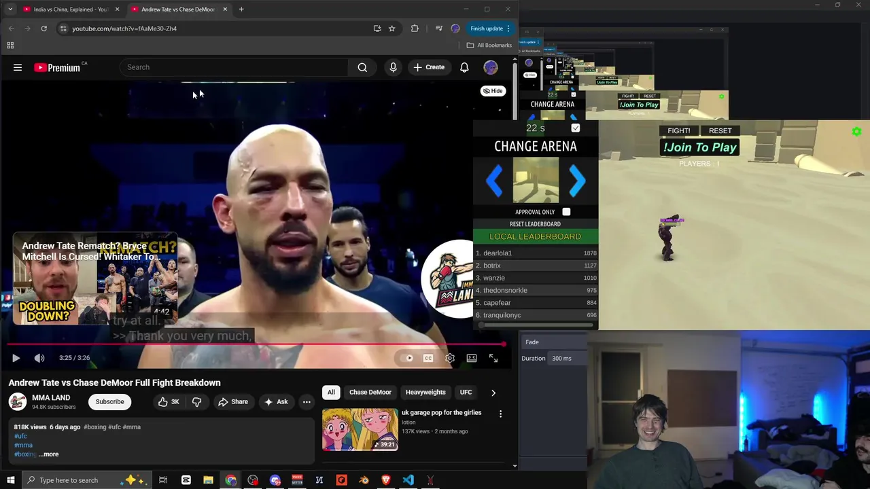
Task: Open the video player settings gear
Action: [x=450, y=358]
